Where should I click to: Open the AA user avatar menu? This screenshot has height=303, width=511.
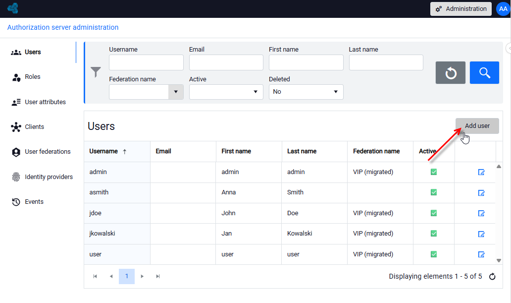[x=503, y=9]
